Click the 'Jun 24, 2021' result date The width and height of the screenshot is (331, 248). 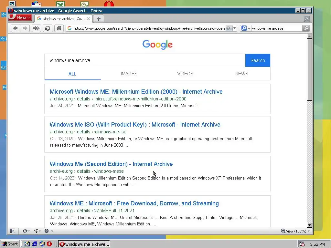pyautogui.click(x=62, y=106)
